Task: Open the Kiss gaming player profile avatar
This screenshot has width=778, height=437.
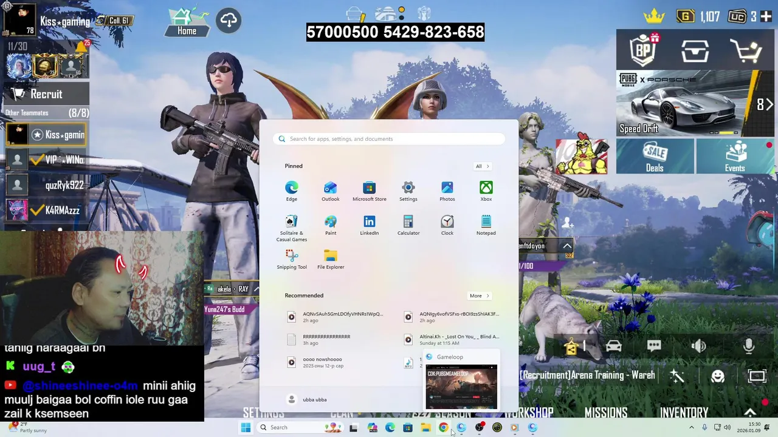Action: point(20,20)
